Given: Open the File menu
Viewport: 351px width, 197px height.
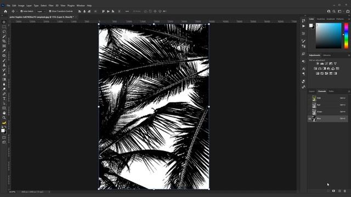Looking at the screenshot, I should pos(8,5).
